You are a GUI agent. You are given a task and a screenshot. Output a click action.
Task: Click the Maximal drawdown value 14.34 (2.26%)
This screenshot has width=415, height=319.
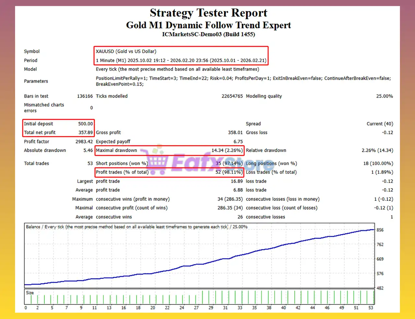click(x=227, y=150)
